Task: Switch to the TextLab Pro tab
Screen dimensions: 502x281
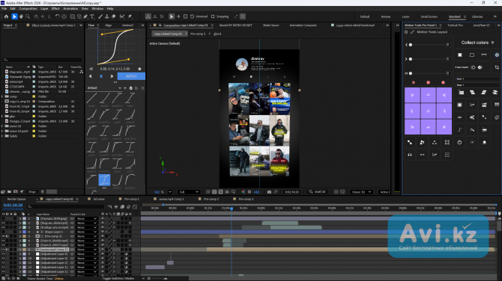Action: pyautogui.click(x=455, y=25)
